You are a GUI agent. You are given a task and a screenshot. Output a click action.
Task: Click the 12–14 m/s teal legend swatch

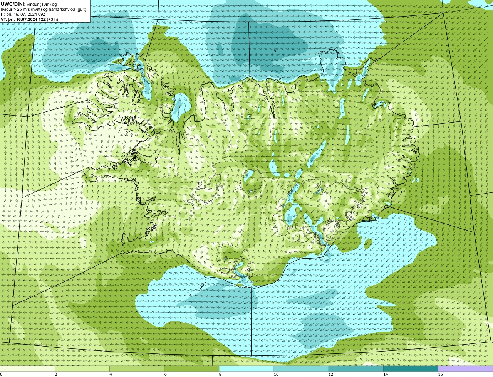pos(356,369)
